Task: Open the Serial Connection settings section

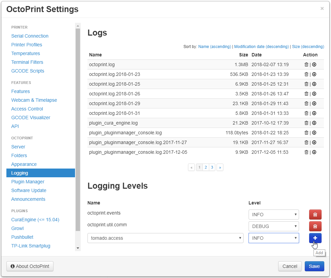Action: tap(30, 36)
